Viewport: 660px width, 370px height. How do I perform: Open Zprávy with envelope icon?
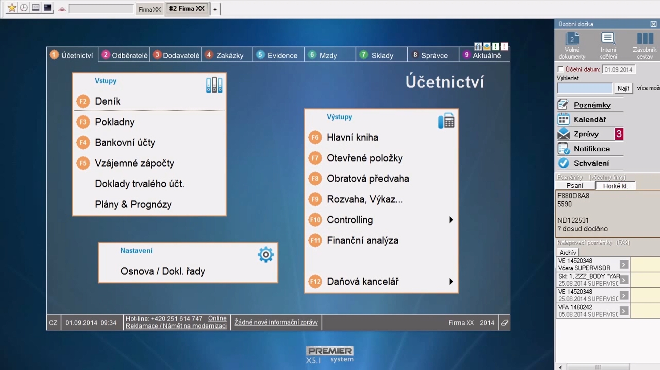click(x=590, y=134)
